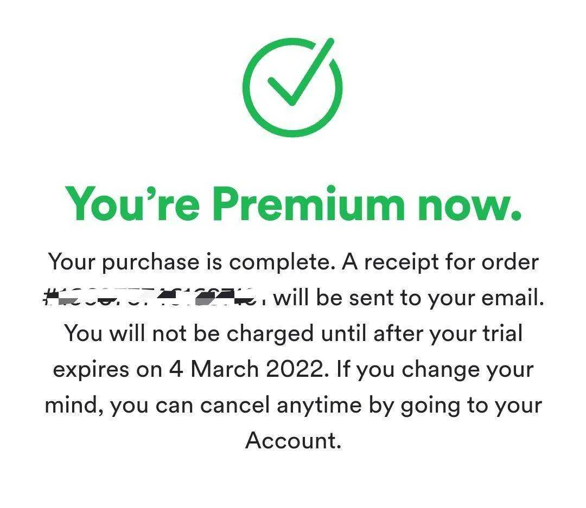Click "You will not be charged" text
Image resolution: width=586 pixels, height=508 pixels.
(189, 333)
